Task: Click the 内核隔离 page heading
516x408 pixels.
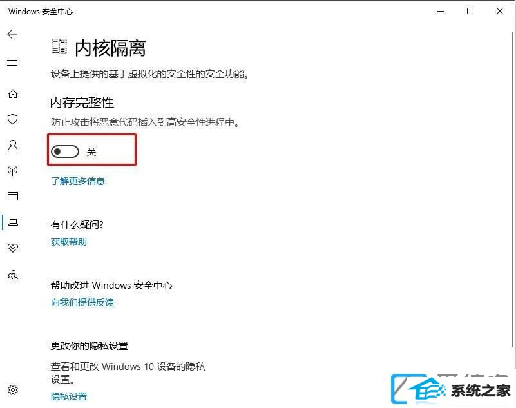Action: click(x=110, y=48)
